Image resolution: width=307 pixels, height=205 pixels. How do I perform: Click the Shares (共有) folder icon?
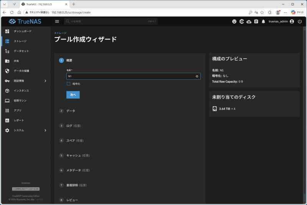[x=7, y=61]
